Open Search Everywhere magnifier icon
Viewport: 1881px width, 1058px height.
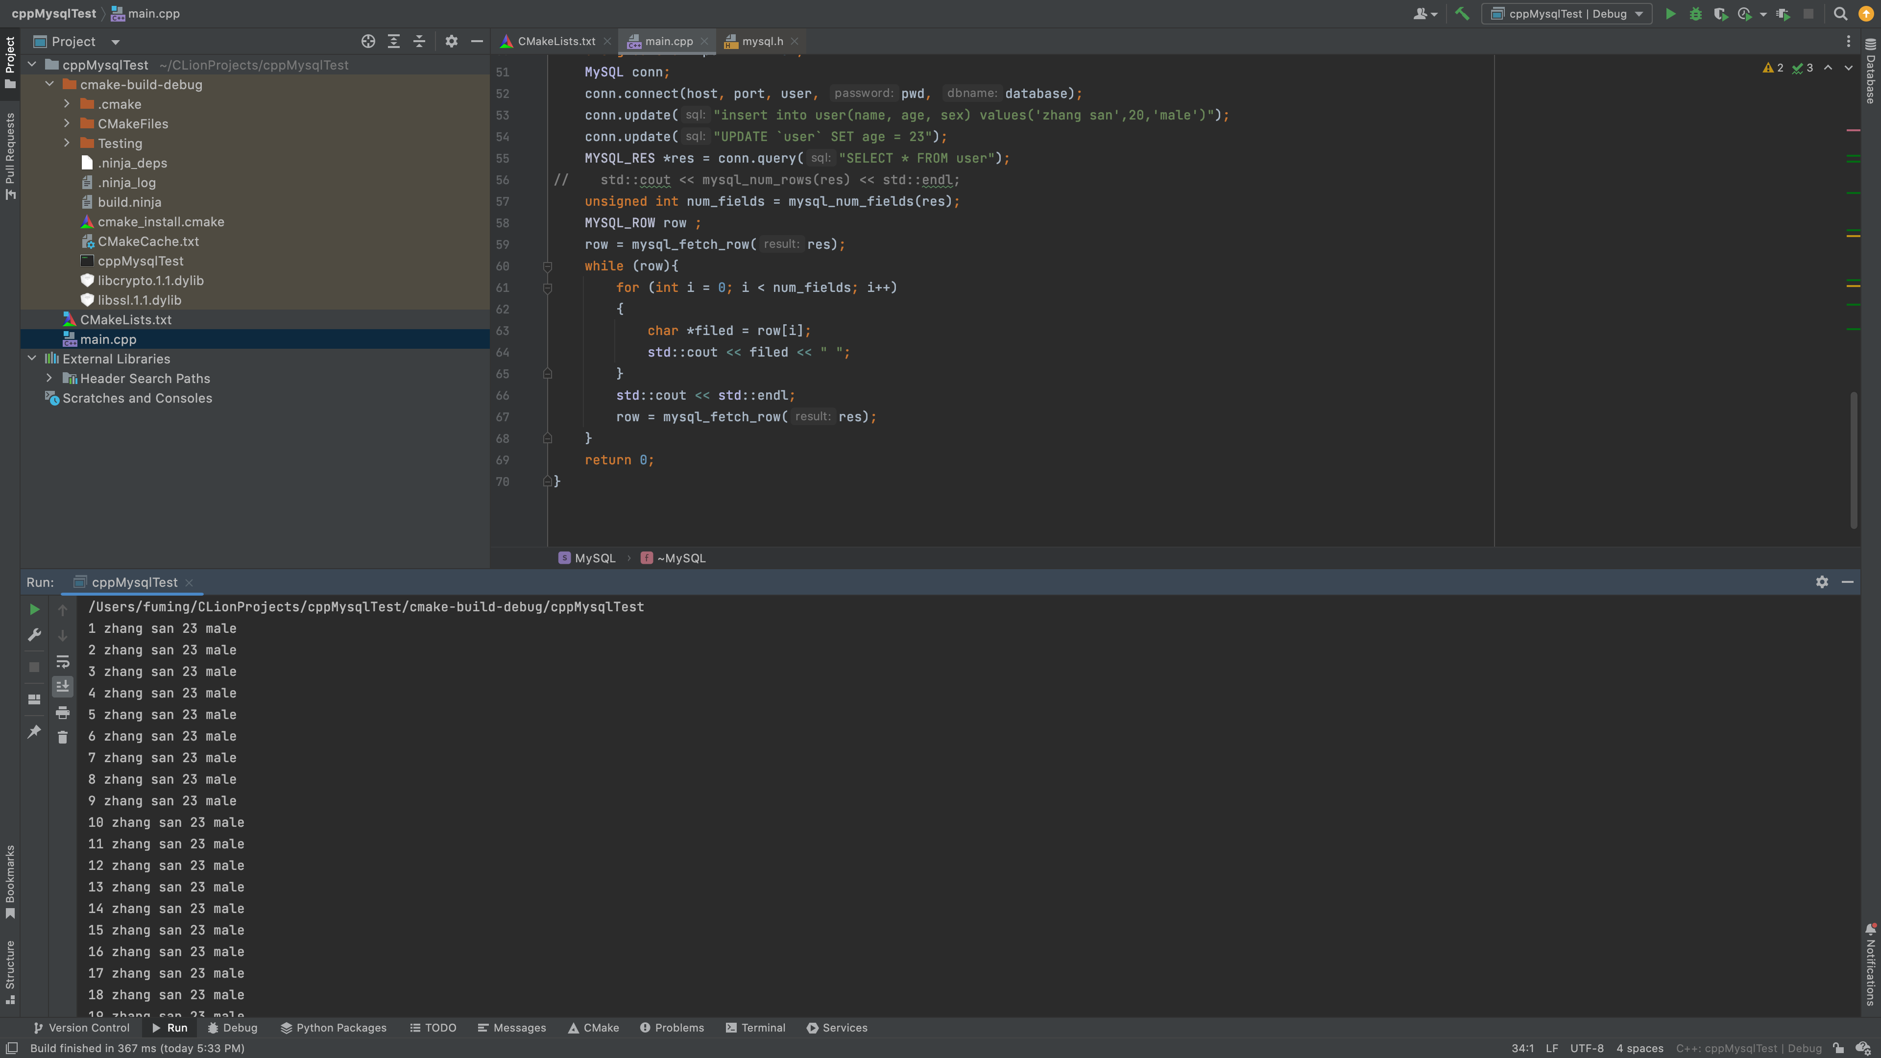(x=1841, y=14)
